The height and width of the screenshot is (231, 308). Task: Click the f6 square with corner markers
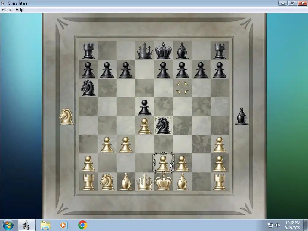pos(182,88)
